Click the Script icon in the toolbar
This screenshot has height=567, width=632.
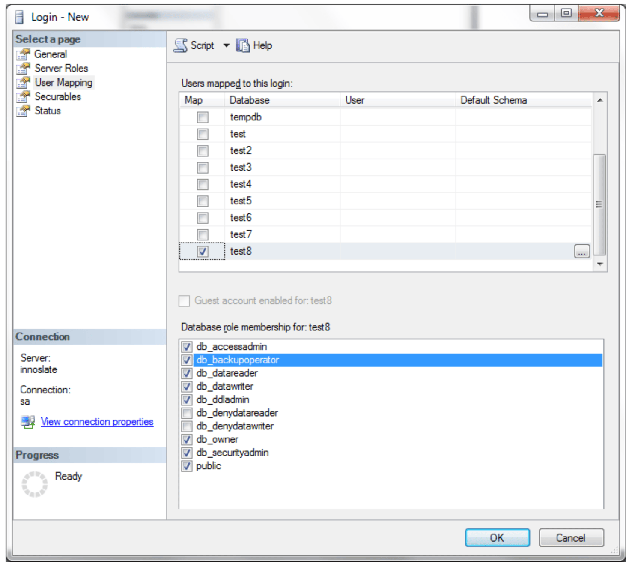(181, 45)
